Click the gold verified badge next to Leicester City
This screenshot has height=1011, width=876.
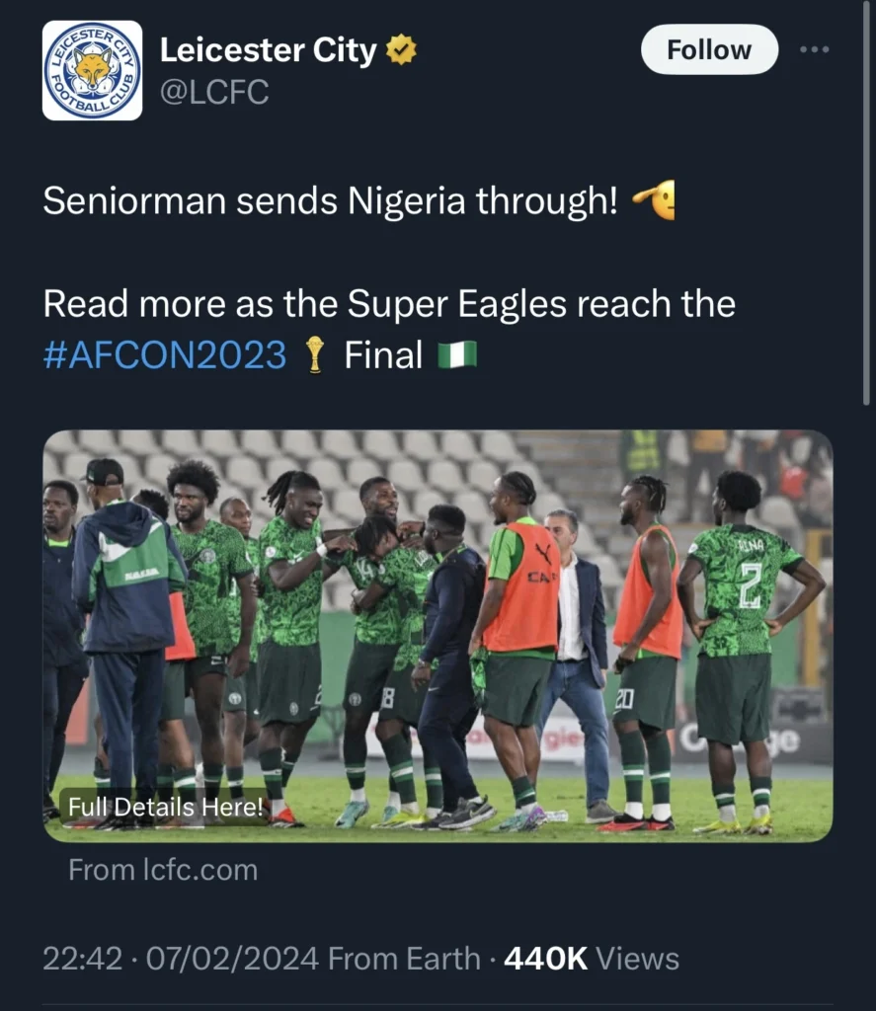(402, 48)
